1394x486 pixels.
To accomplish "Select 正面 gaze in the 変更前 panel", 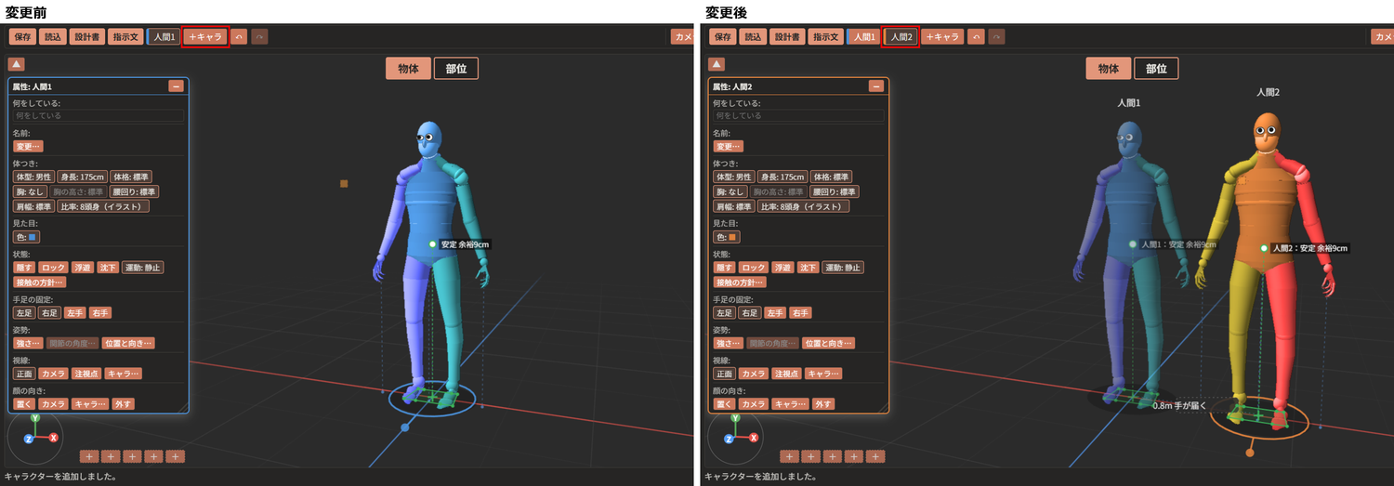I will [x=24, y=374].
